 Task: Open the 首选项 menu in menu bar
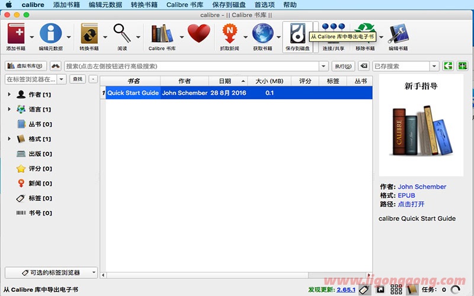[x=264, y=5]
